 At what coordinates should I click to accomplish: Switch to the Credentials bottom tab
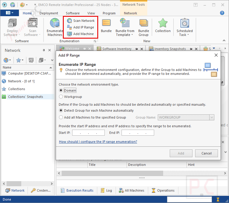tap(41, 190)
